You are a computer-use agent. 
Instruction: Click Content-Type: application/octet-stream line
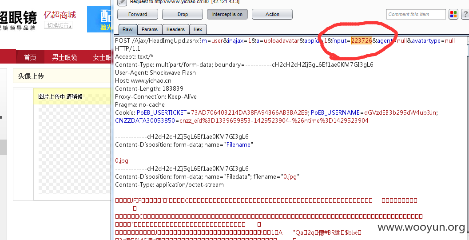[x=169, y=184]
